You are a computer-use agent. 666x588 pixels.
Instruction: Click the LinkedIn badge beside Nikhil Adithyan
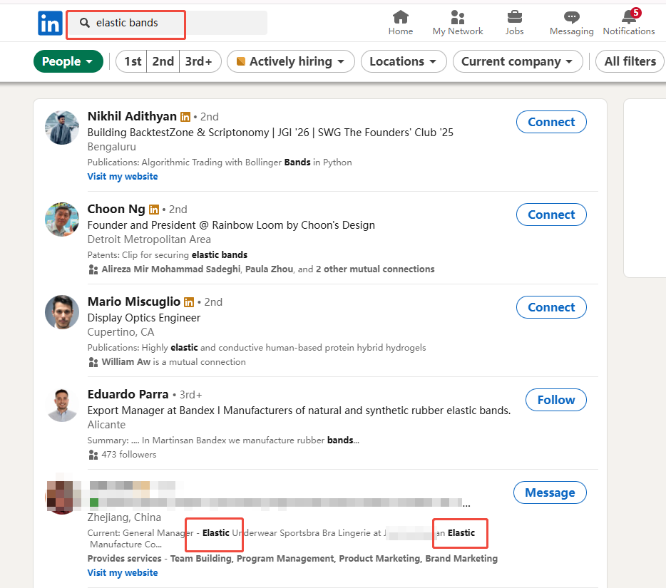pos(185,116)
